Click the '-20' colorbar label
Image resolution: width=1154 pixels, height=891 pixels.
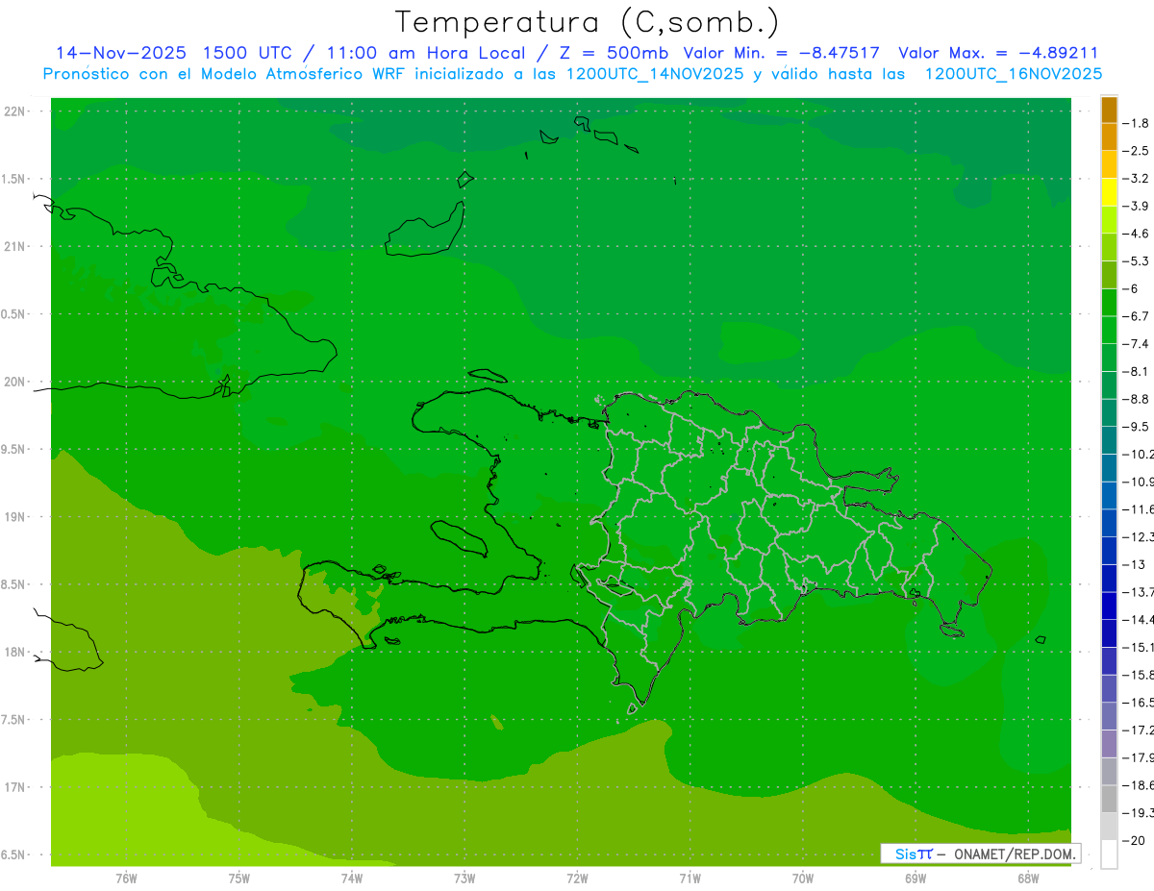pos(1134,841)
